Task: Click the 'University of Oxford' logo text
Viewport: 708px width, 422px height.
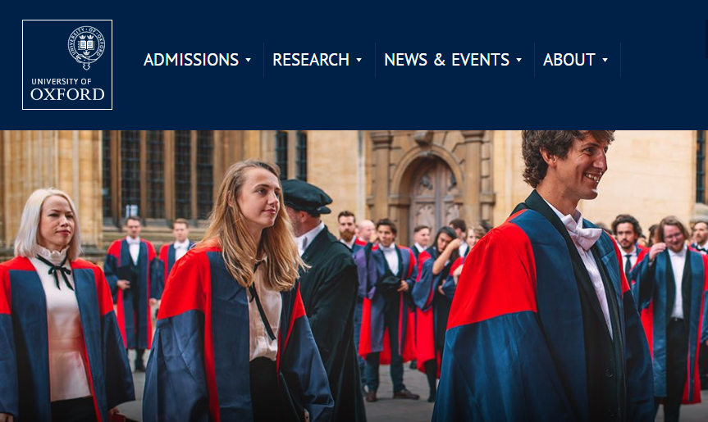Action: (x=68, y=89)
